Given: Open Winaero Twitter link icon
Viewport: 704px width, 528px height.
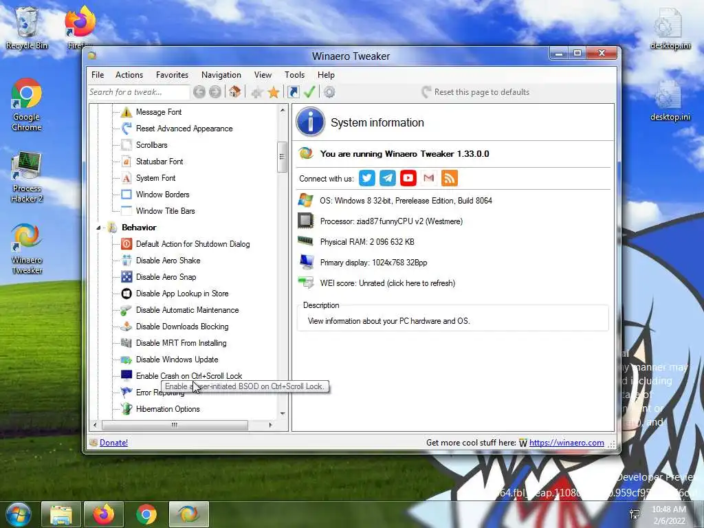Looking at the screenshot, I should click(367, 178).
